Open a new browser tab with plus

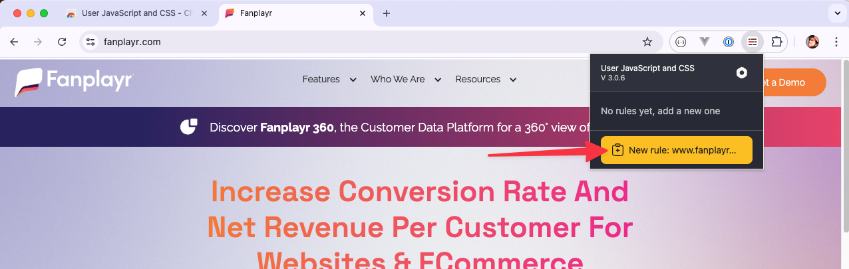[x=387, y=13]
